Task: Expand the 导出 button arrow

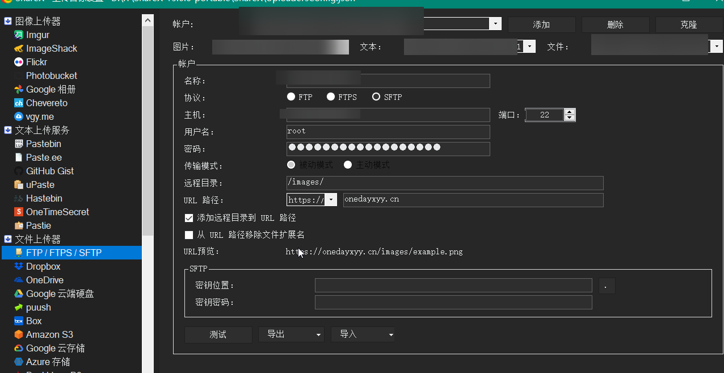Action: 318,335
